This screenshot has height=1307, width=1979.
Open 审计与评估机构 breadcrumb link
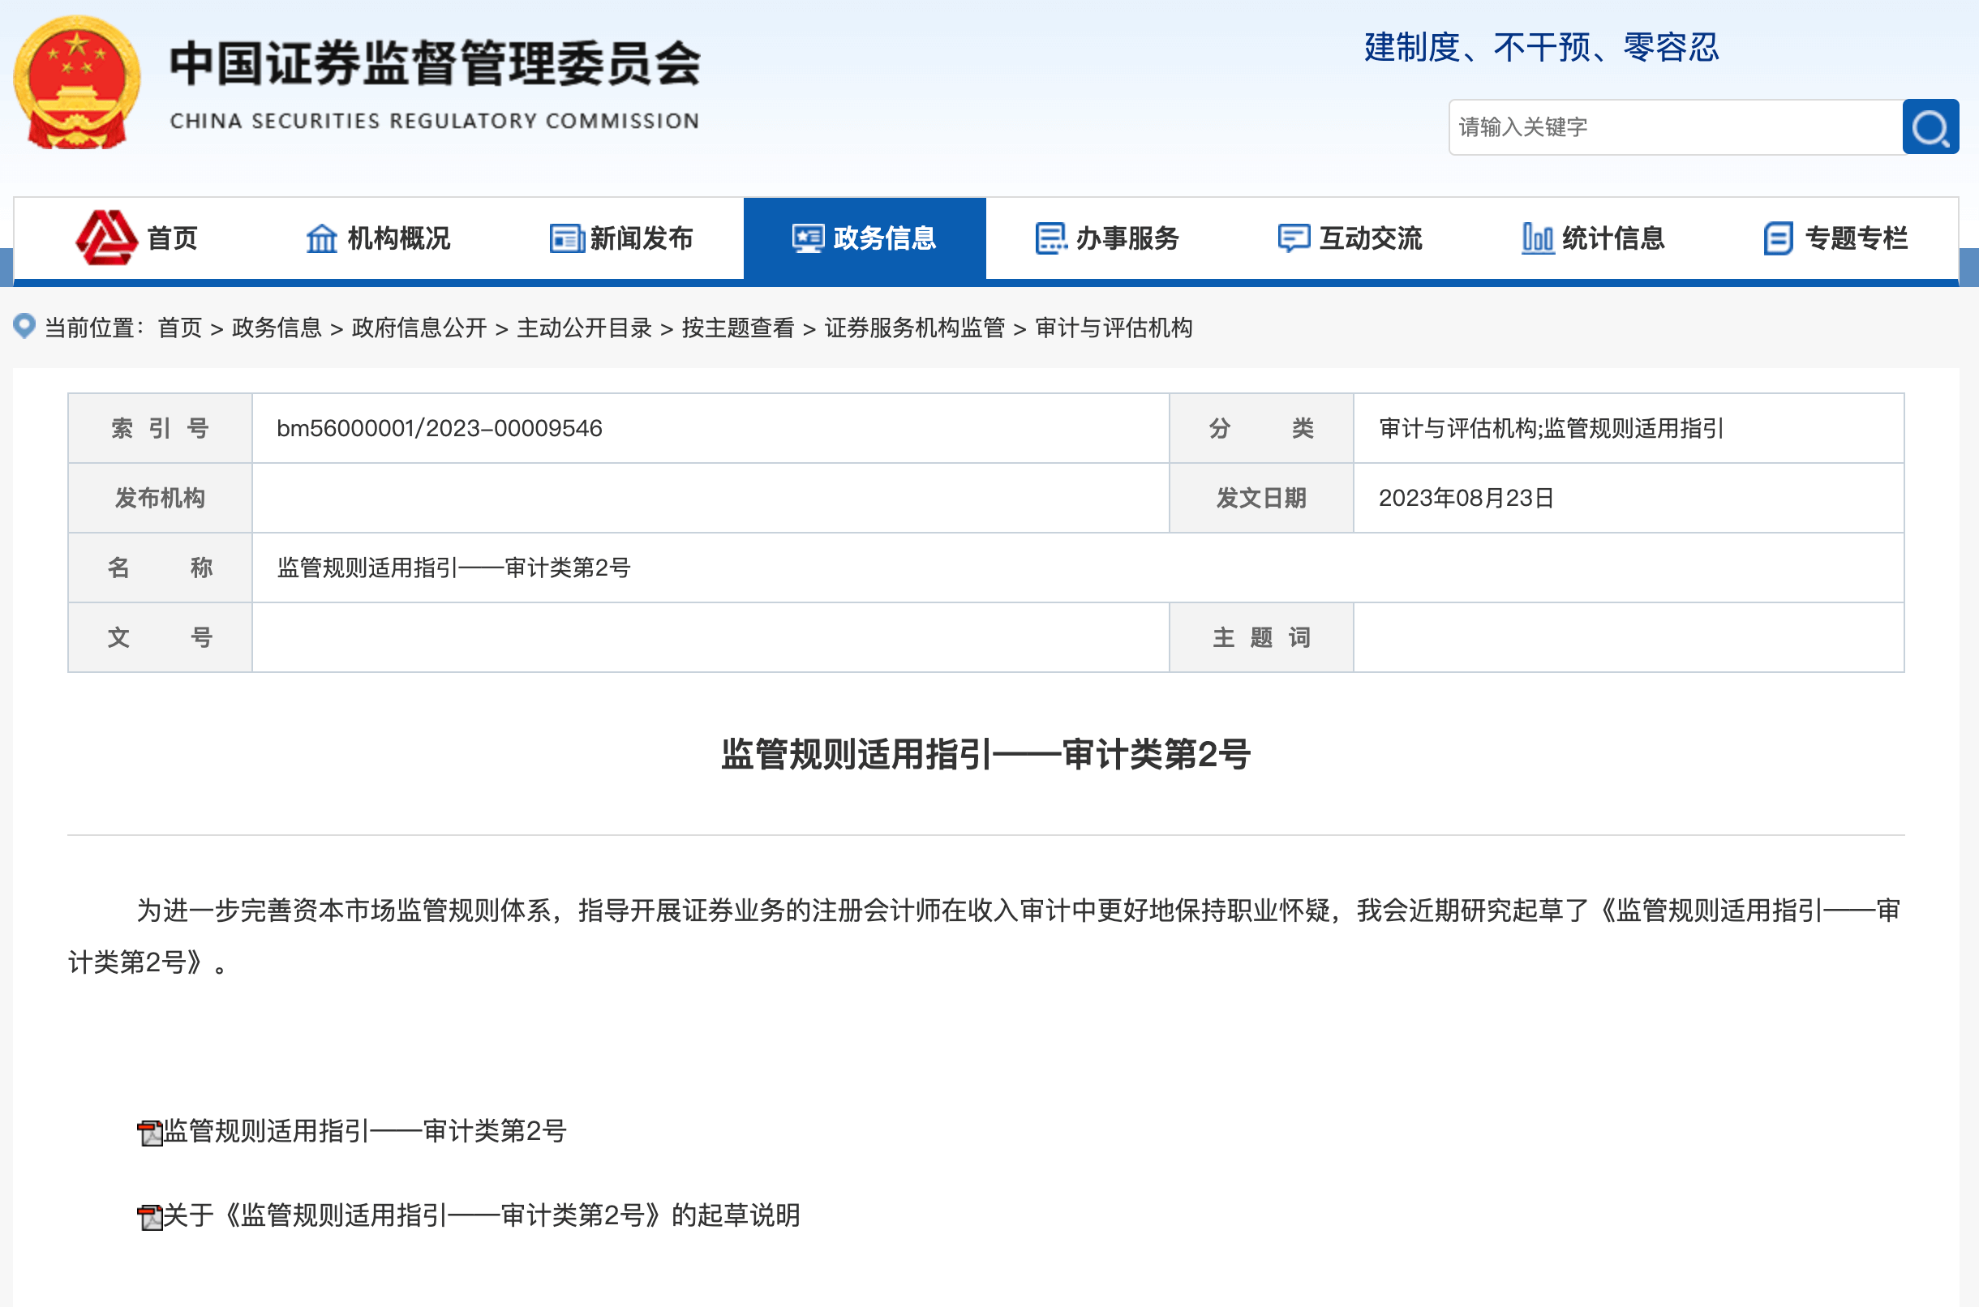point(1113,328)
